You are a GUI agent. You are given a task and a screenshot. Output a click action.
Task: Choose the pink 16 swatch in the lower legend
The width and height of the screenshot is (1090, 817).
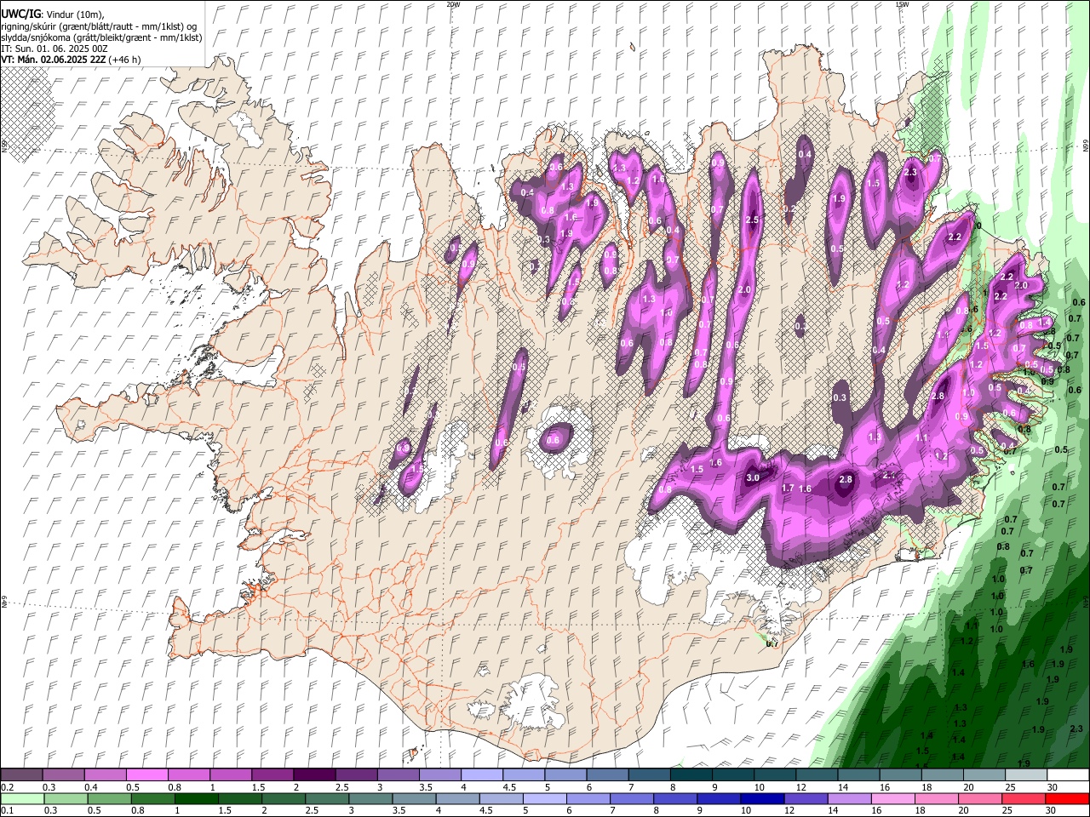(x=893, y=799)
